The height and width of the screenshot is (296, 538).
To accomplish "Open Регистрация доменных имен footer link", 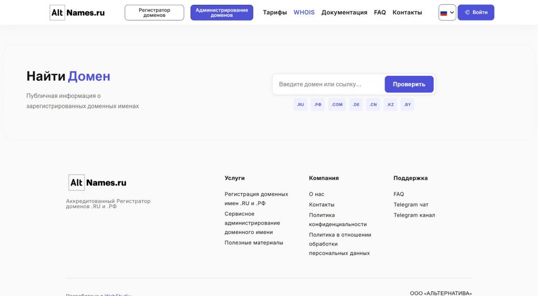I will click(256, 199).
